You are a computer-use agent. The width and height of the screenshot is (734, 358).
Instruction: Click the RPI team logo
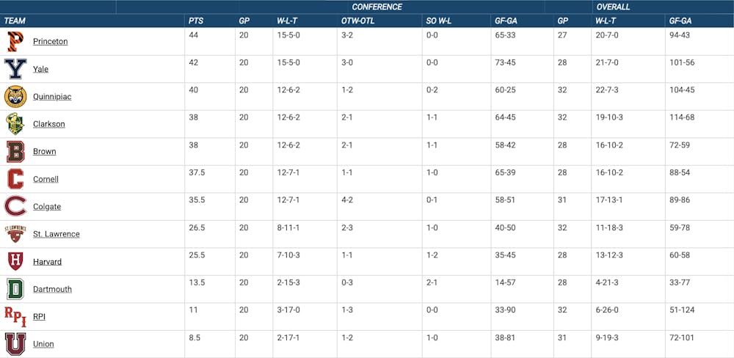click(15, 316)
